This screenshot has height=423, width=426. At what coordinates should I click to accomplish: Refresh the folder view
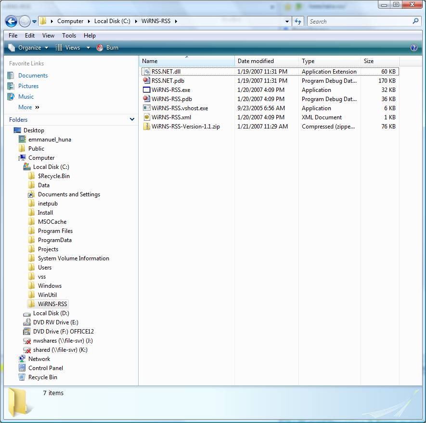click(298, 22)
